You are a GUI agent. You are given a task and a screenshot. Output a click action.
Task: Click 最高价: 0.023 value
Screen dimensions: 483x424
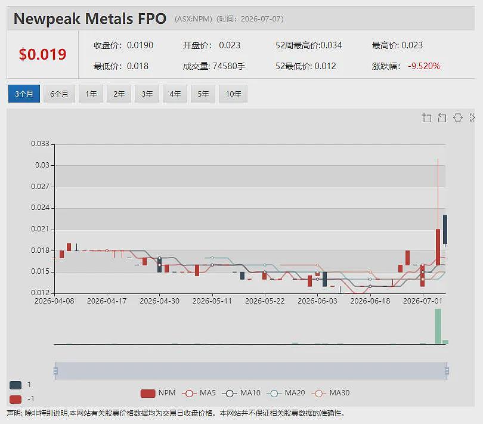[x=397, y=45]
